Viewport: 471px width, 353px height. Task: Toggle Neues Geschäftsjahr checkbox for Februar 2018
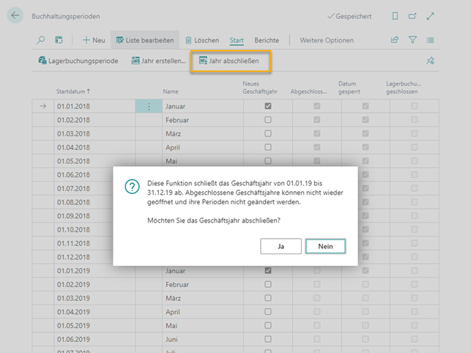click(x=268, y=119)
